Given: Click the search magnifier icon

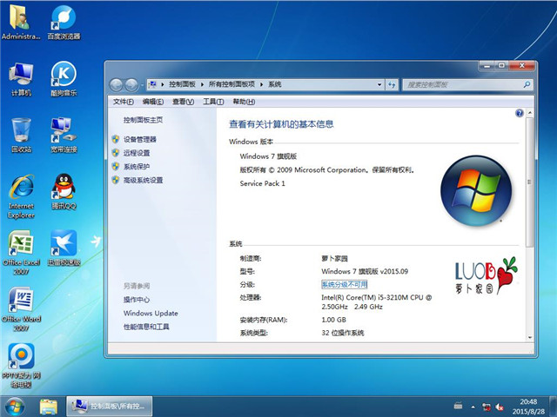Looking at the screenshot, I should click(527, 84).
